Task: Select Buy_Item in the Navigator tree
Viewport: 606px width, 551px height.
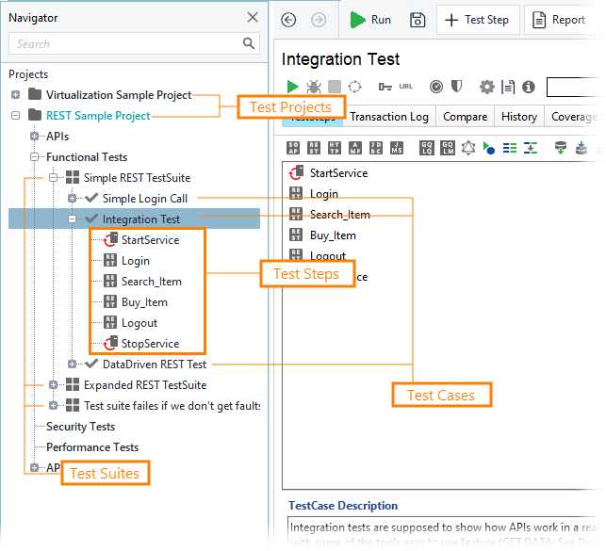Action: pyautogui.click(x=144, y=302)
